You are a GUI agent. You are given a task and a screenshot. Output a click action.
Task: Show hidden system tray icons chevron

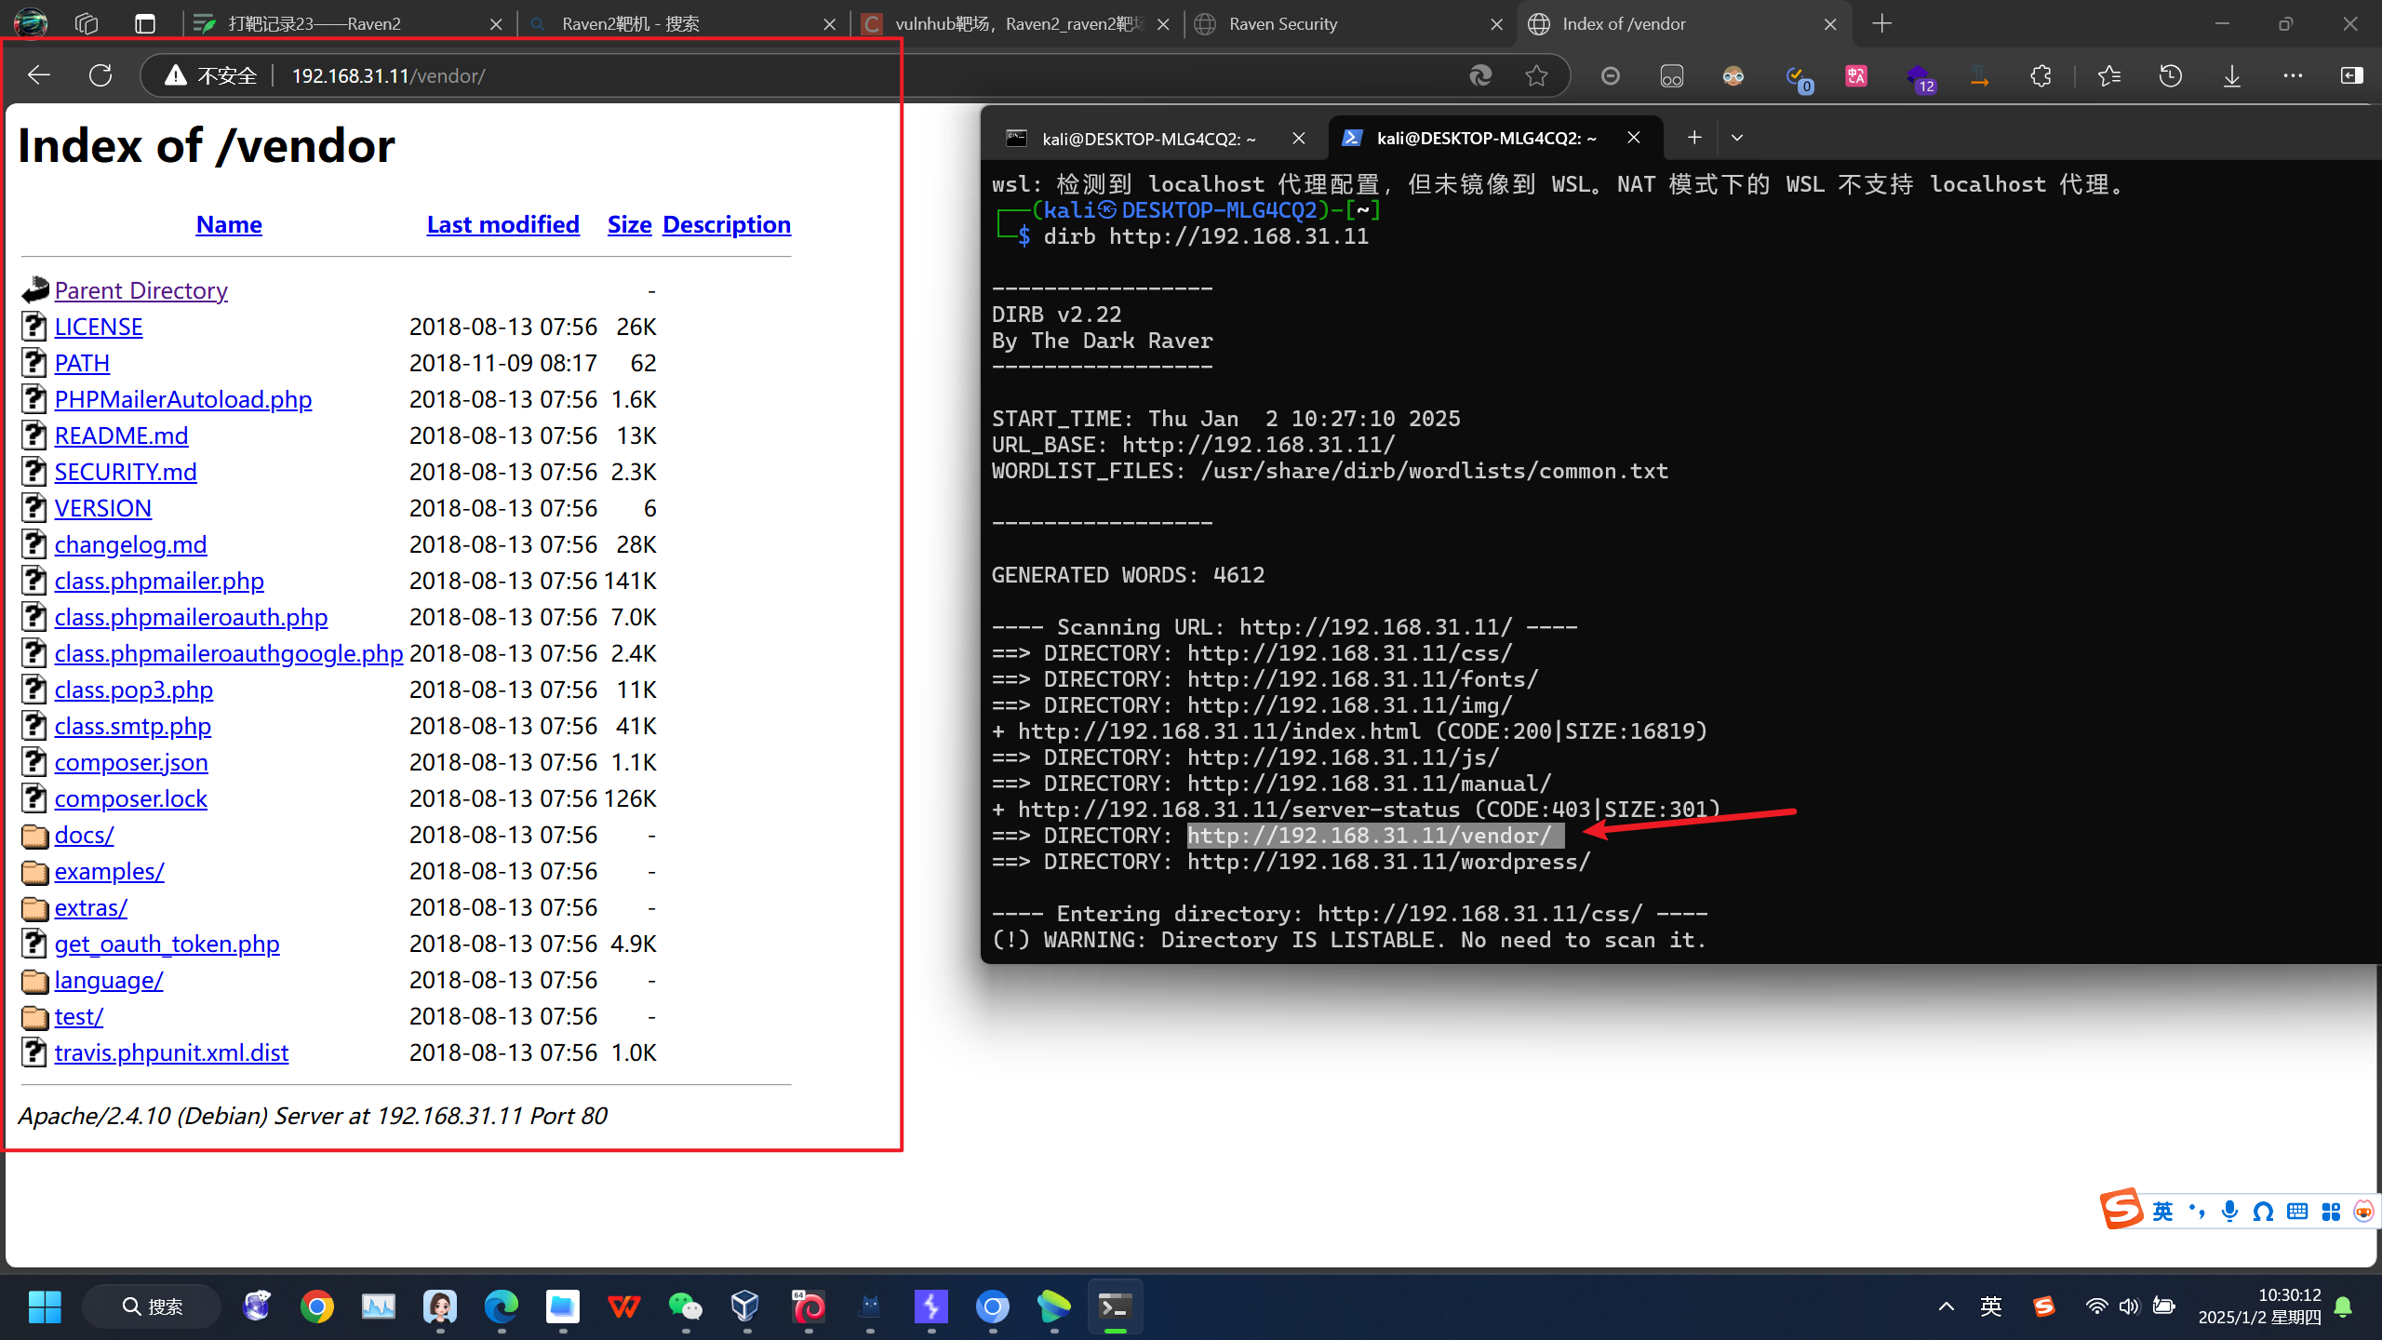(1946, 1306)
